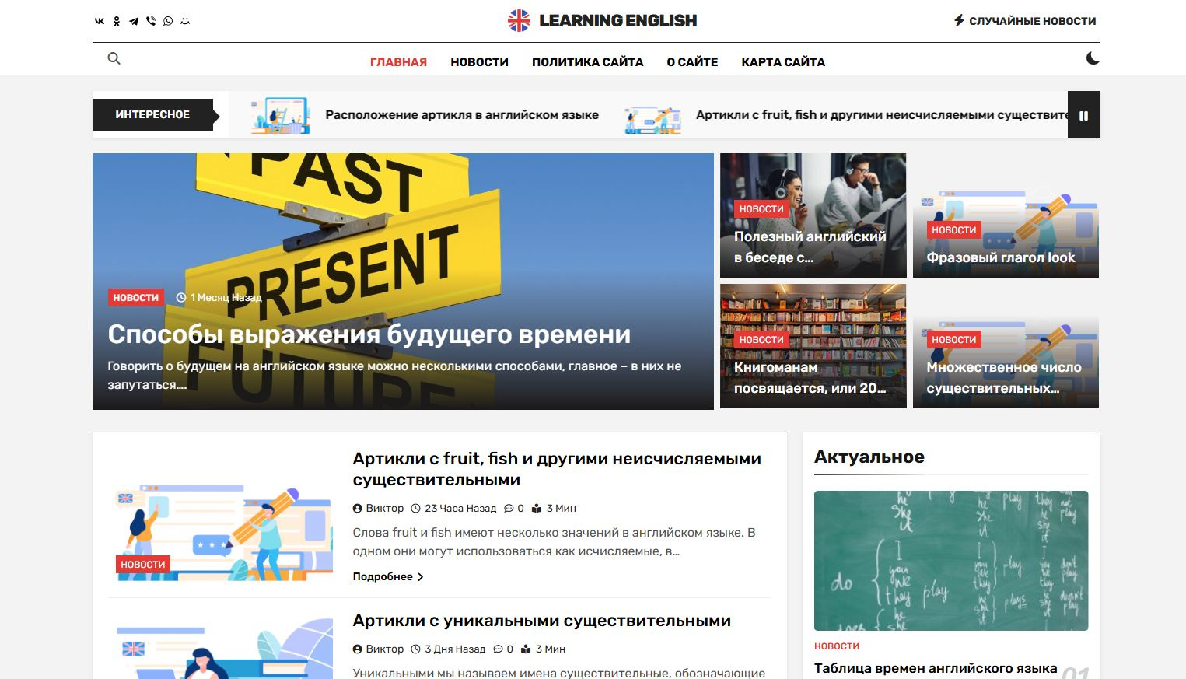Open СЛУЧАЙНЫЕ НОВОСТИ link
Image resolution: width=1186 pixels, height=679 pixels.
coord(1033,21)
